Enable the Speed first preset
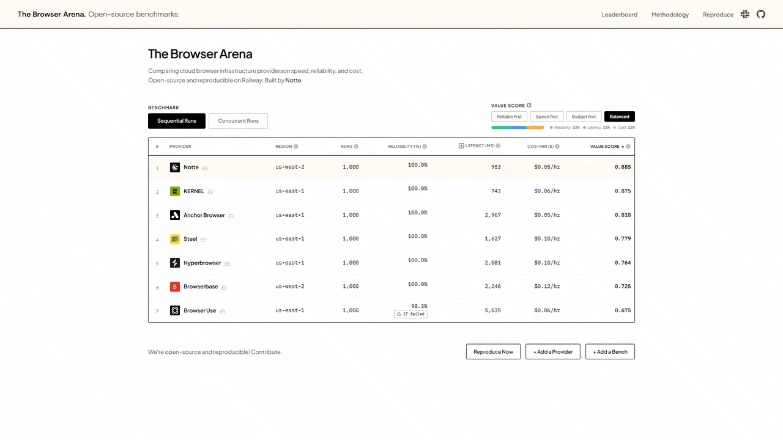The image size is (783, 440). tap(546, 116)
